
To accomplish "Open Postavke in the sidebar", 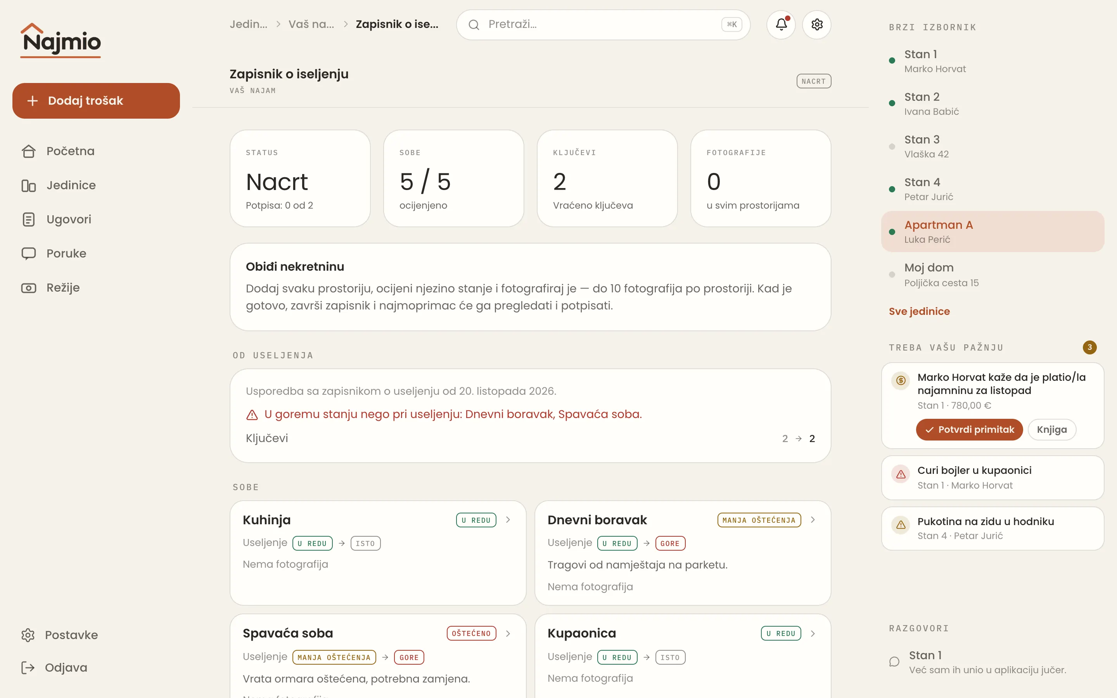I will click(96, 635).
